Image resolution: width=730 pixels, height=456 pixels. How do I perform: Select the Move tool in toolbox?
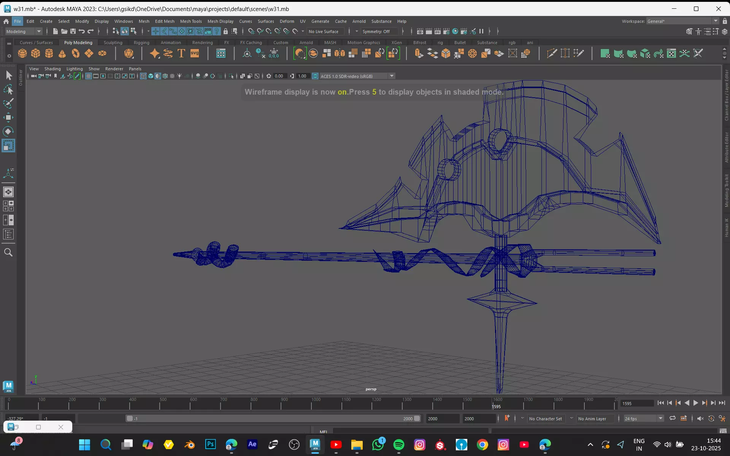[8, 117]
